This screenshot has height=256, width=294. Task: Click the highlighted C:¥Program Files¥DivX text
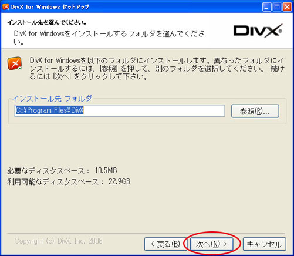(49, 110)
